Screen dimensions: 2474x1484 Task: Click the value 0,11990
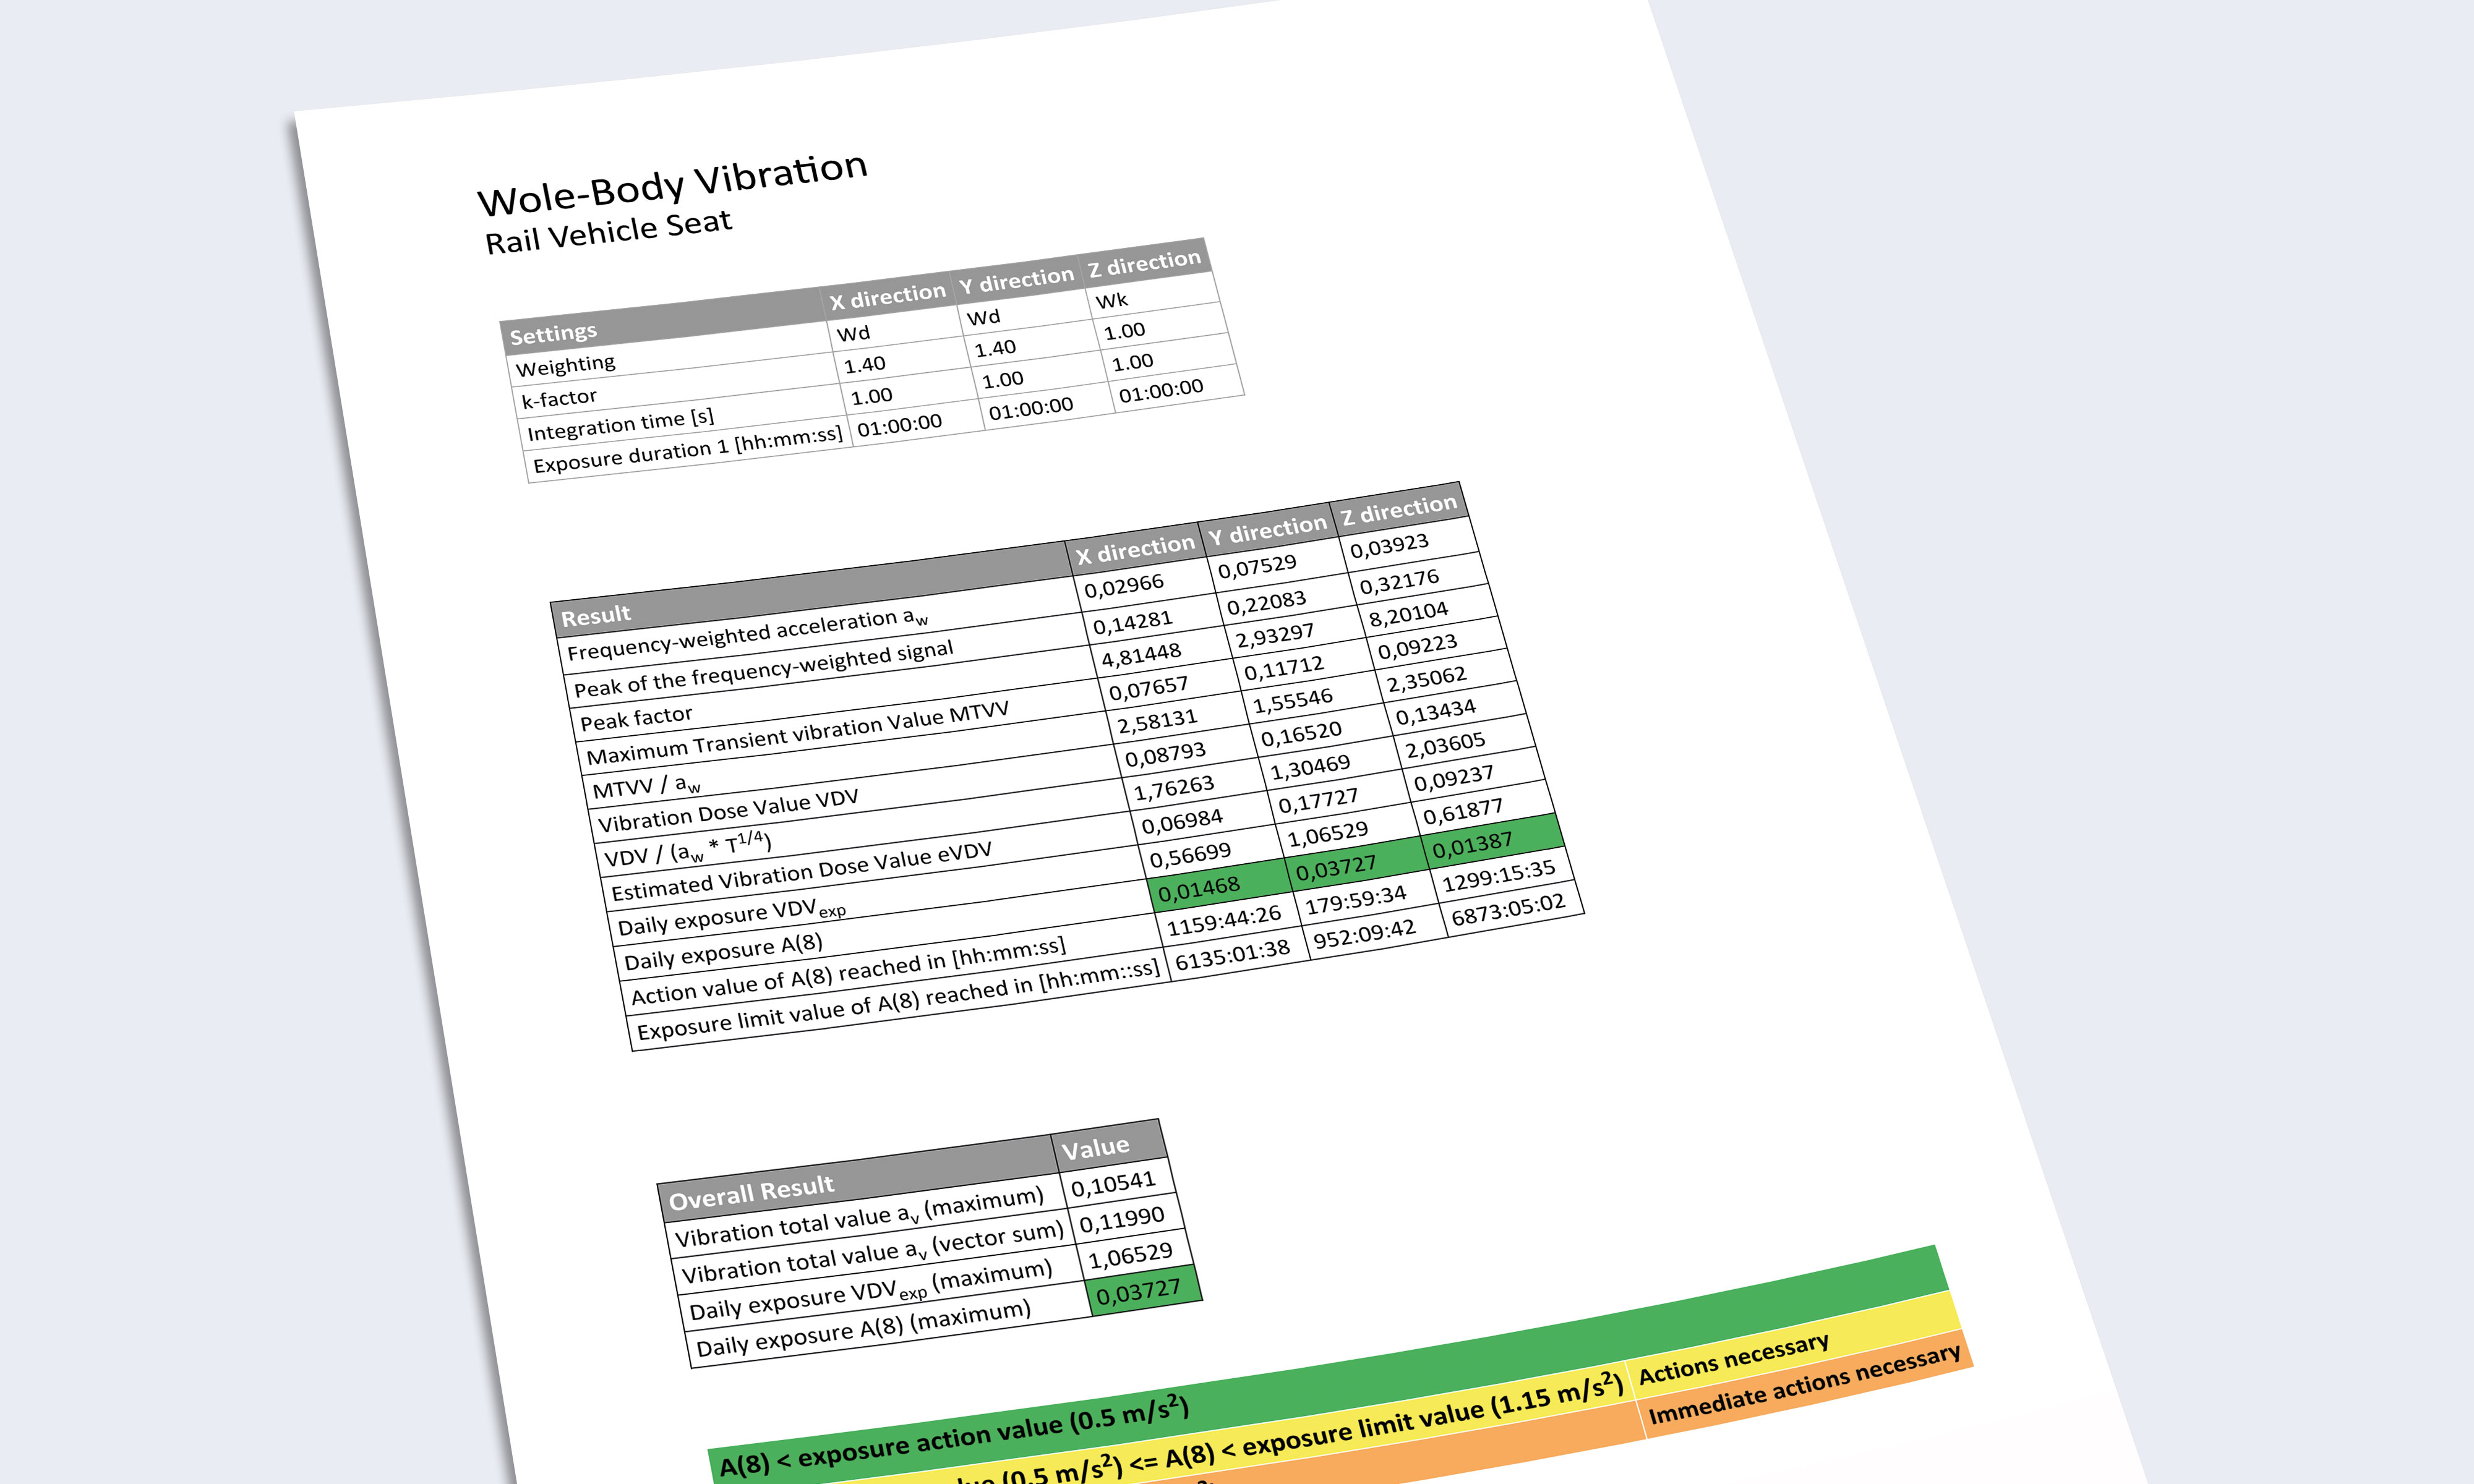1121,1221
